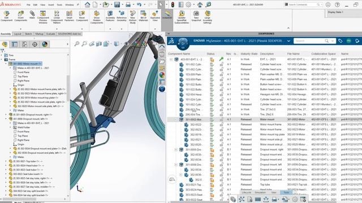Click the Maturity State column header
The image size is (362, 203).
249,54
